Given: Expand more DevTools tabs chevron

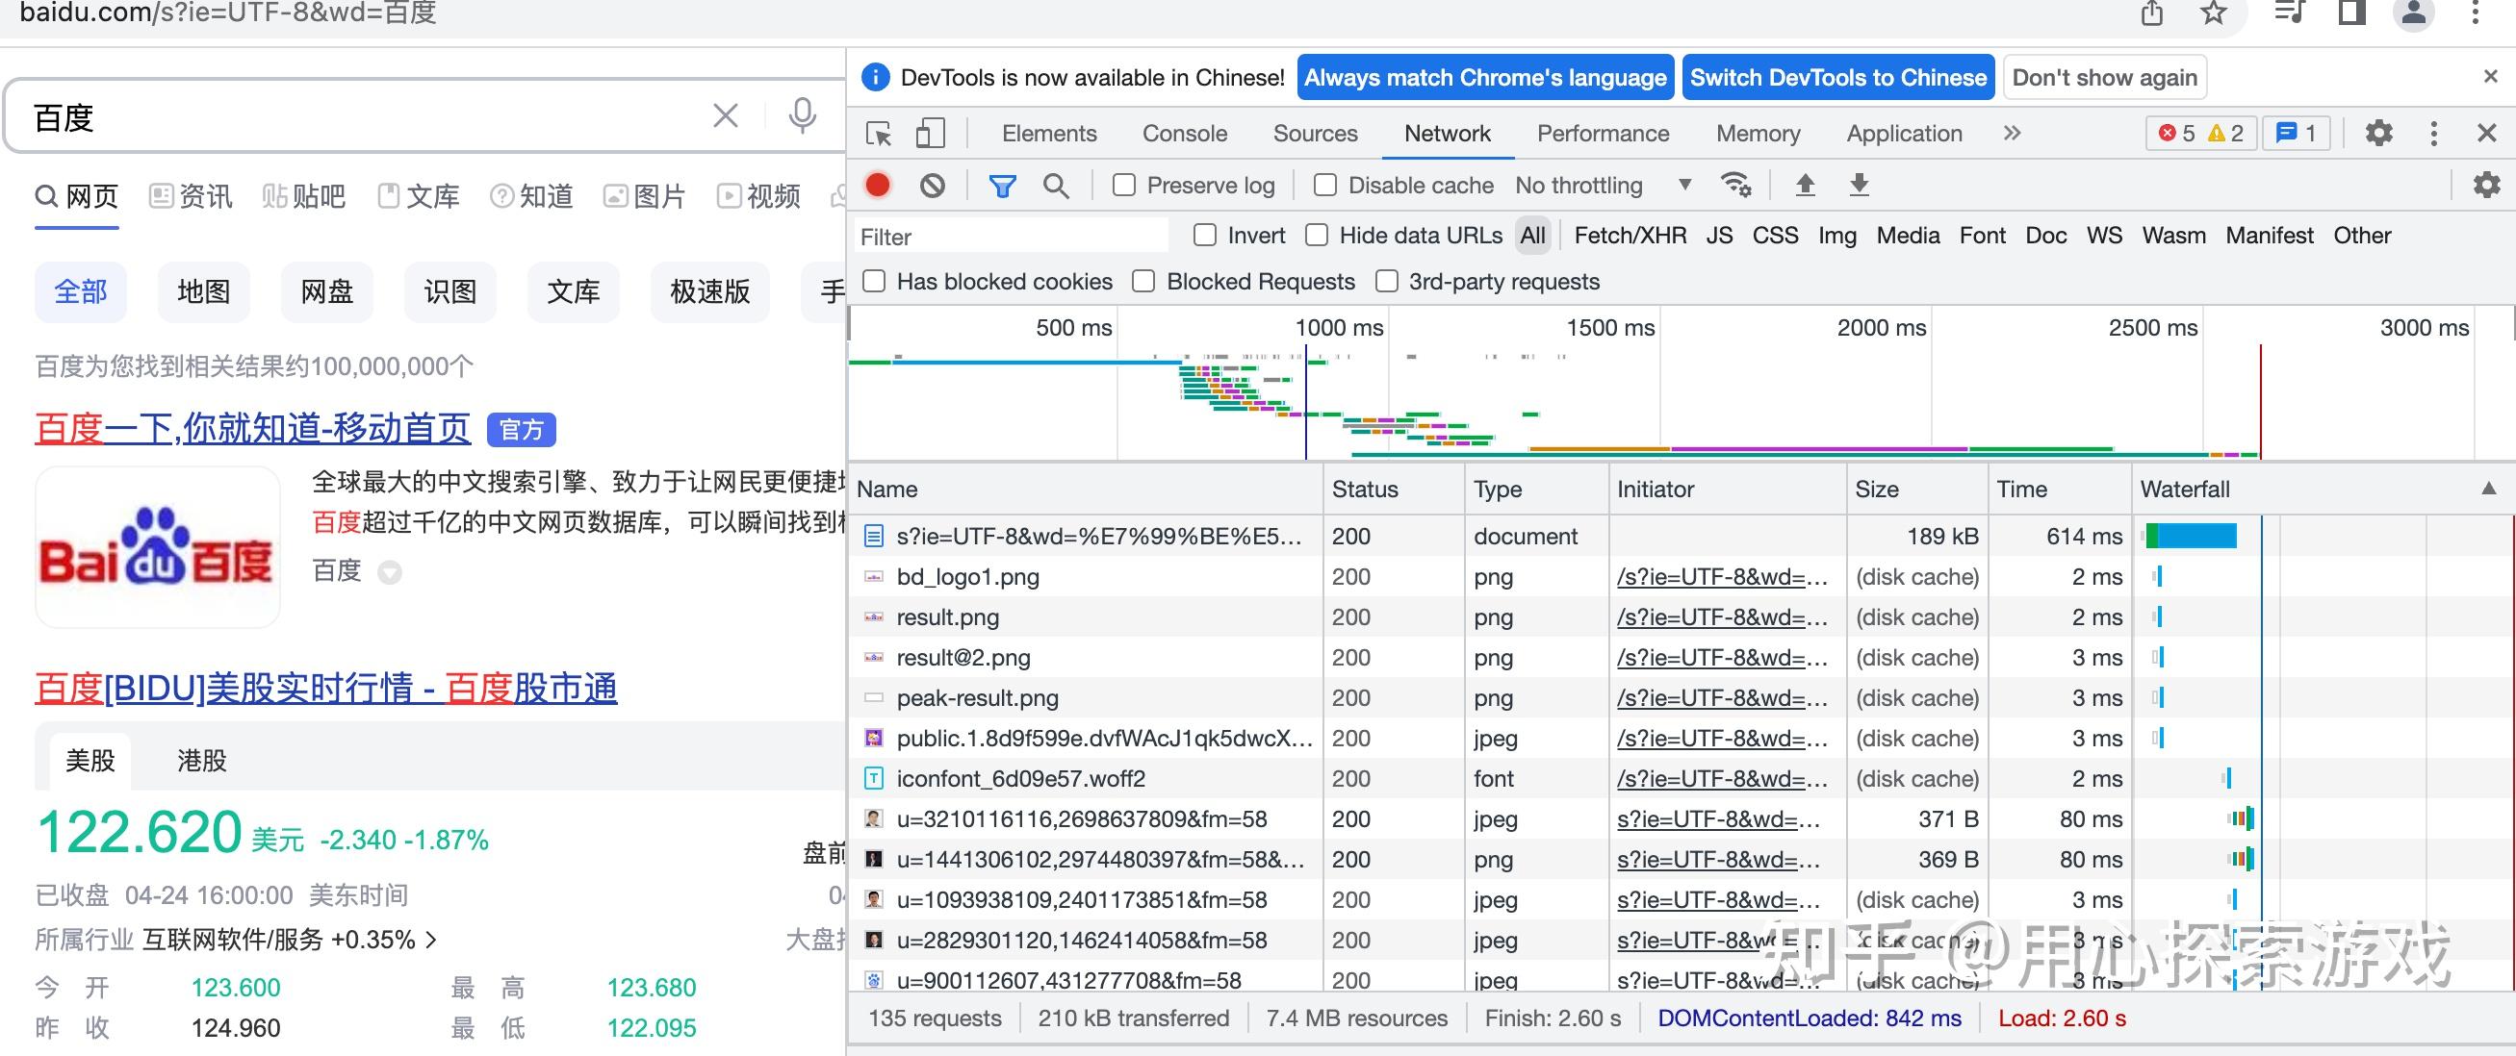Looking at the screenshot, I should point(2011,134).
